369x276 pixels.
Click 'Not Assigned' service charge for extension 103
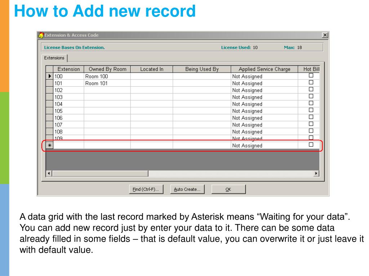264,97
